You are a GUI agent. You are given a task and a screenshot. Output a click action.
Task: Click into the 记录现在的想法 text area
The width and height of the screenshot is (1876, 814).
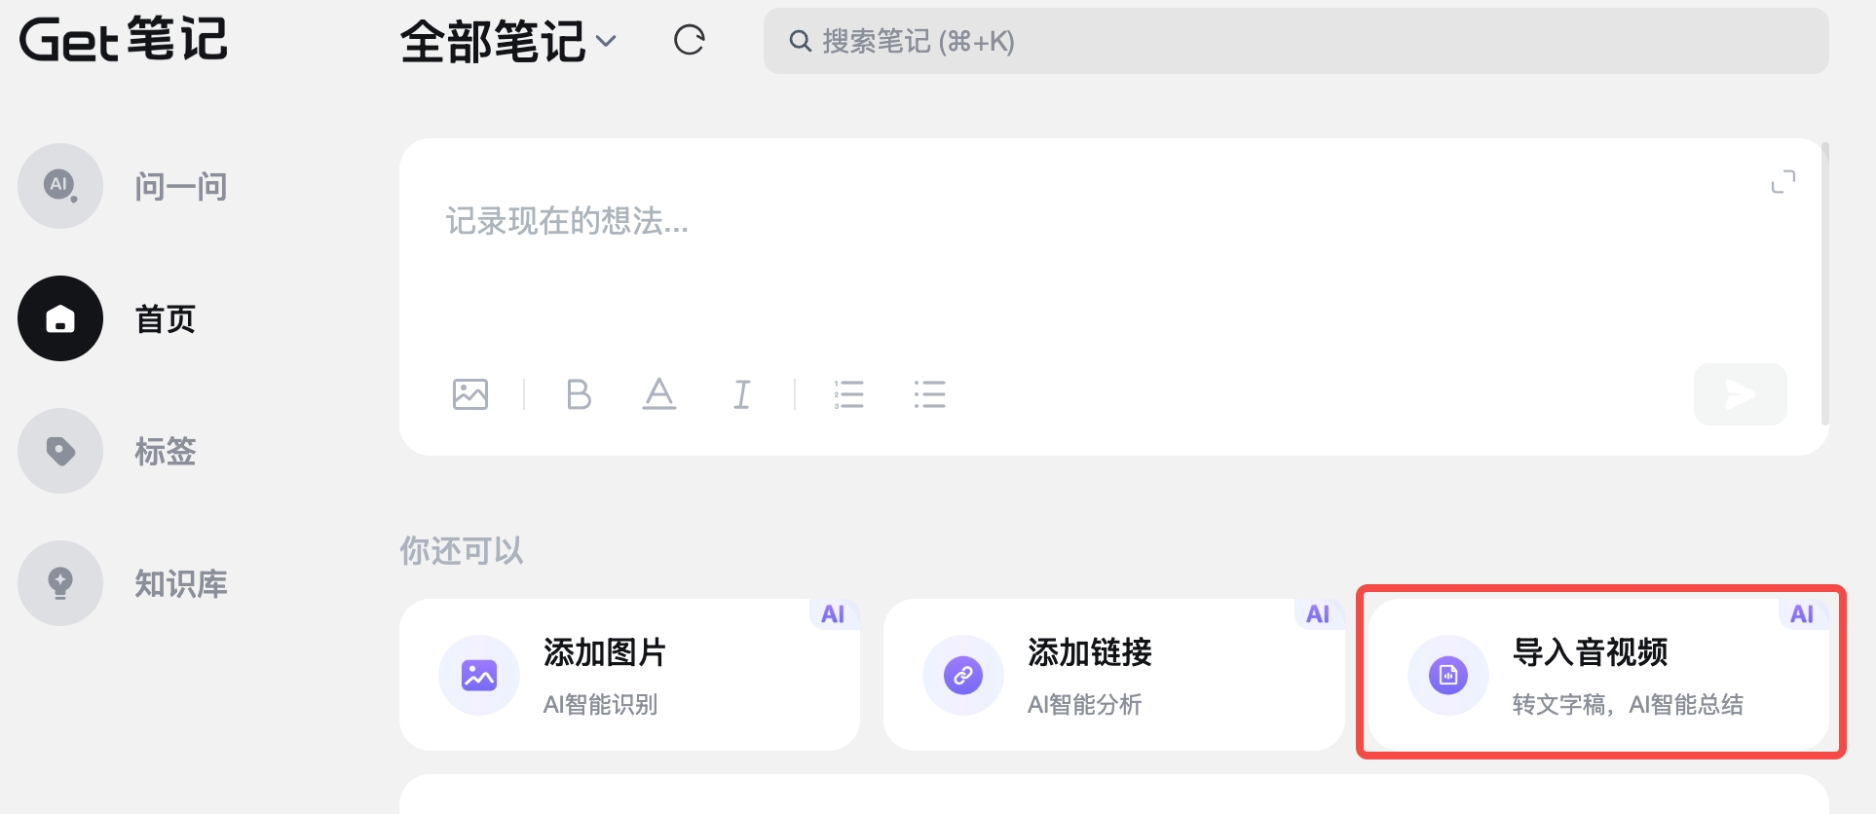1071,263
